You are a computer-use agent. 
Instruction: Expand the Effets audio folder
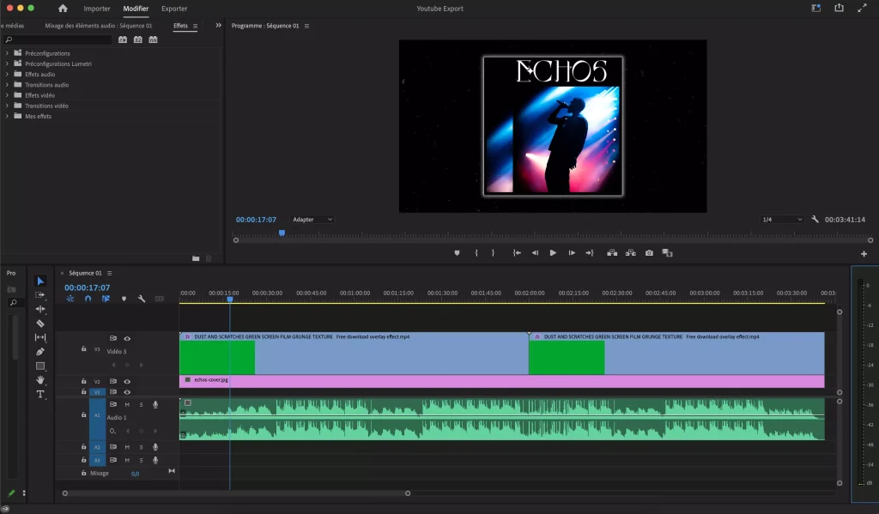pyautogui.click(x=7, y=75)
